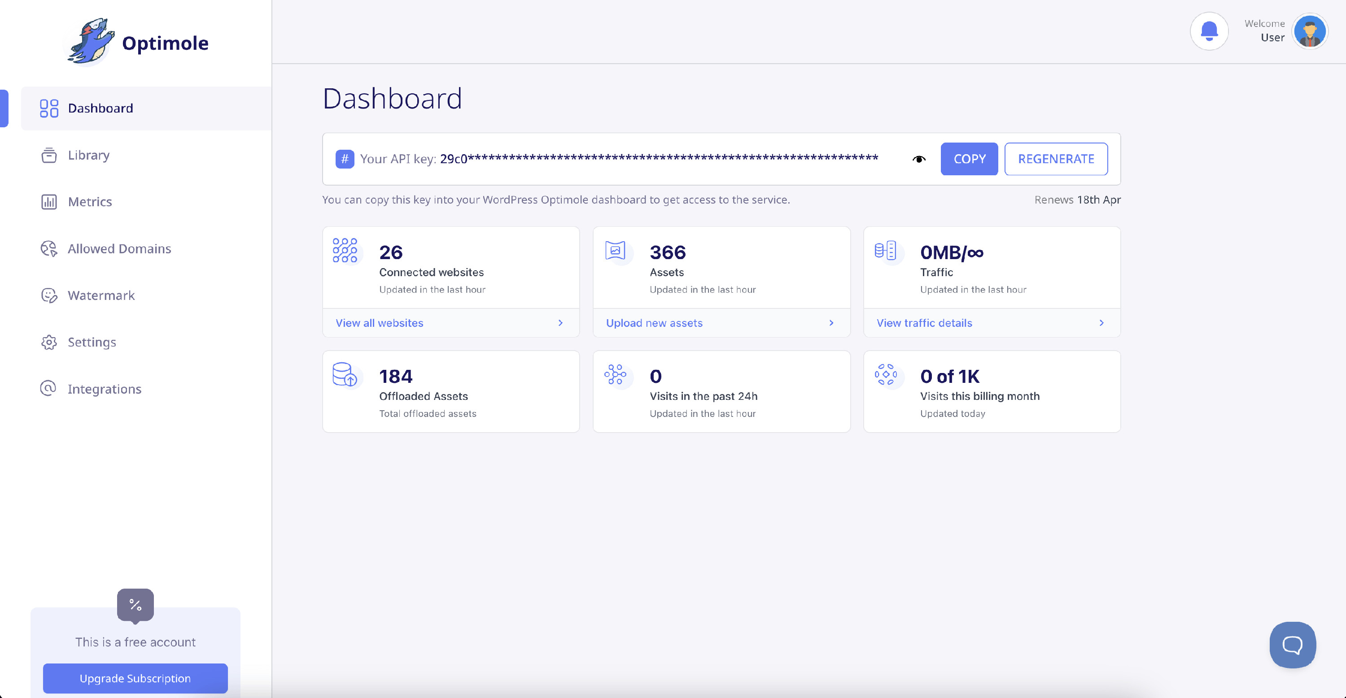
Task: Open Allowed Domains in sidebar
Action: [x=119, y=248]
